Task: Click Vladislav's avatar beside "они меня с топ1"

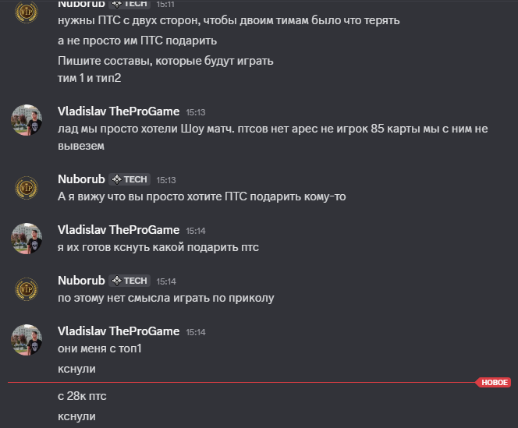Action: point(27,339)
